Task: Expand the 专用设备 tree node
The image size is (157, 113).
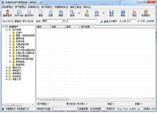Action: (10, 41)
